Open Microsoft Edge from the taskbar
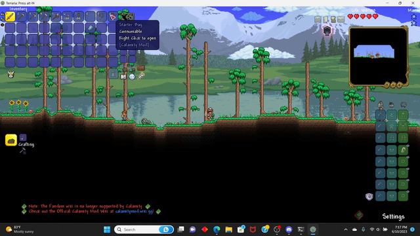The image size is (420, 236). click(217, 229)
